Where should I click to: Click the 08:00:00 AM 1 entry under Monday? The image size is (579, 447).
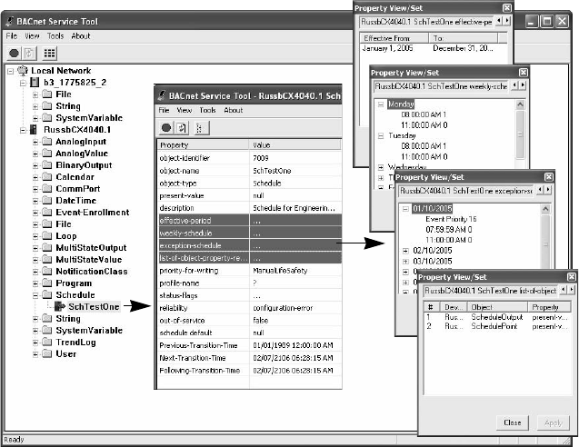424,114
